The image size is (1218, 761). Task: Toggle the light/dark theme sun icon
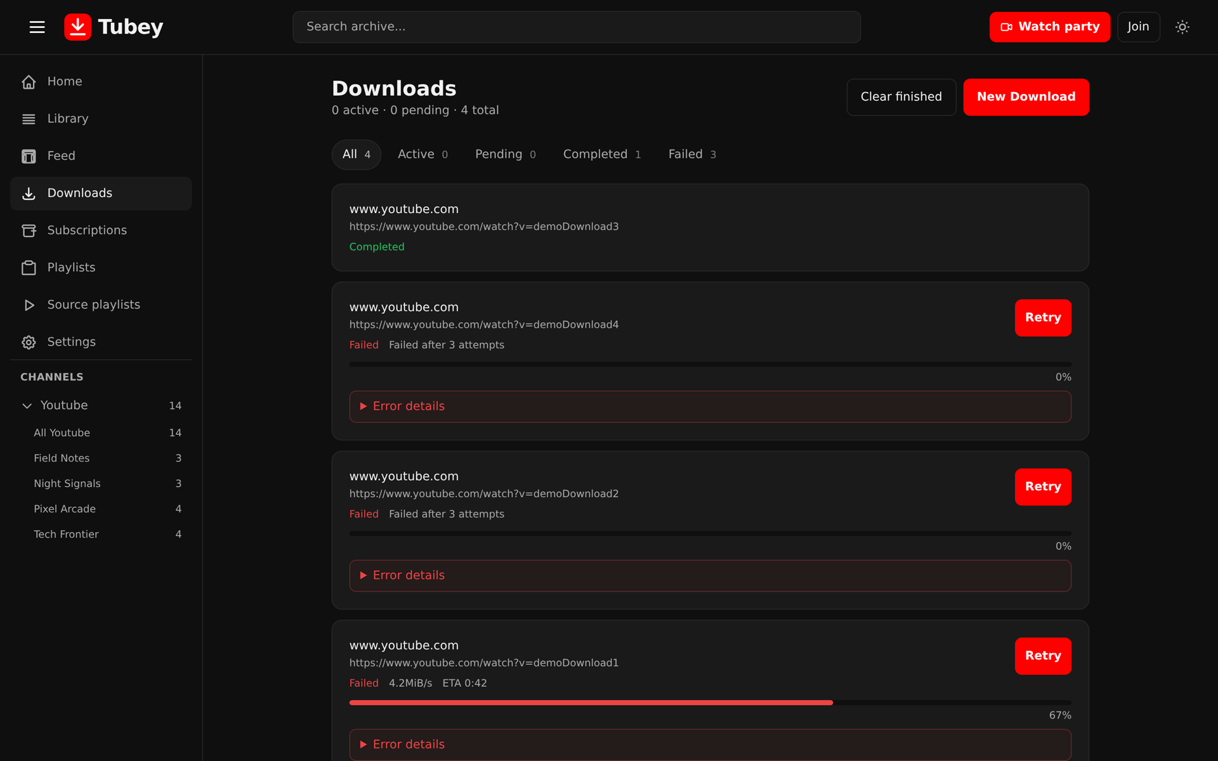coord(1182,27)
